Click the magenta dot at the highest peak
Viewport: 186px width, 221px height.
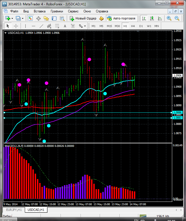coord(89,59)
